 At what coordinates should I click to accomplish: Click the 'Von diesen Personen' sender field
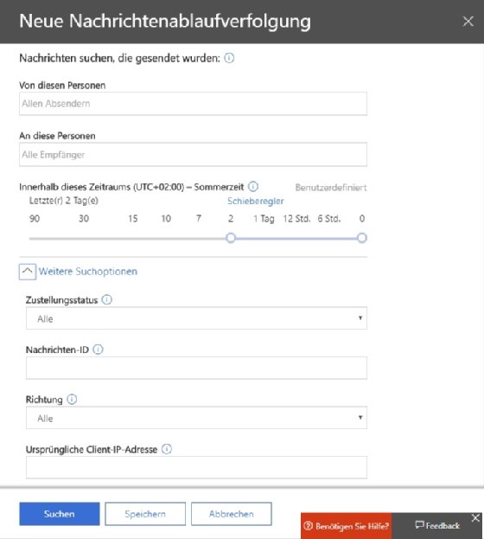[193, 104]
